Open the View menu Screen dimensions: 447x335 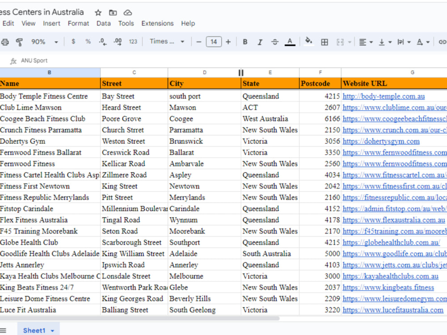tap(29, 23)
